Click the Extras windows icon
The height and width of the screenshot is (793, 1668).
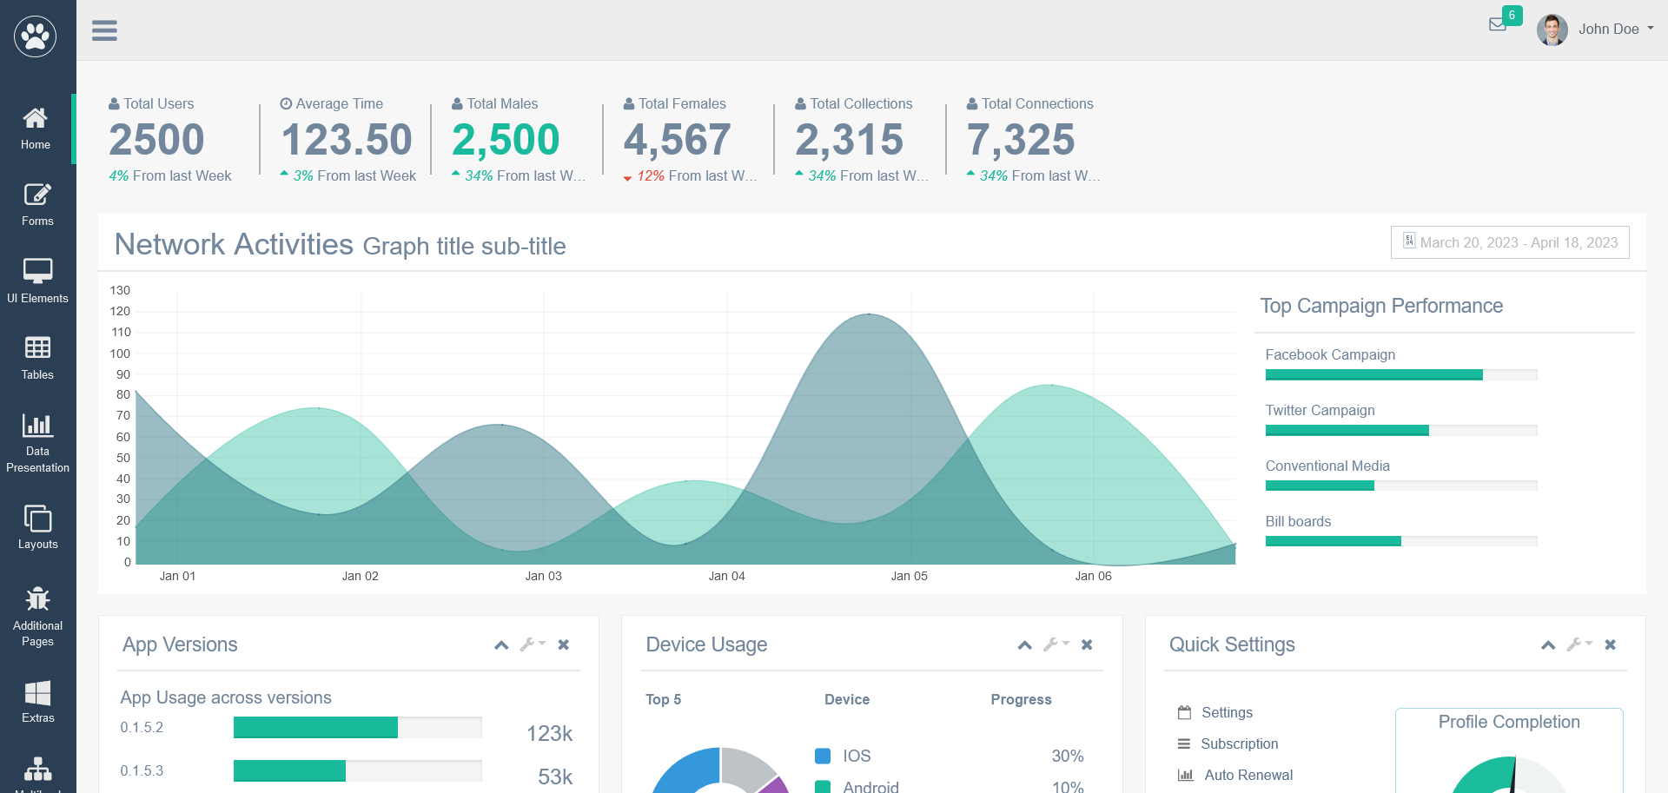point(37,692)
